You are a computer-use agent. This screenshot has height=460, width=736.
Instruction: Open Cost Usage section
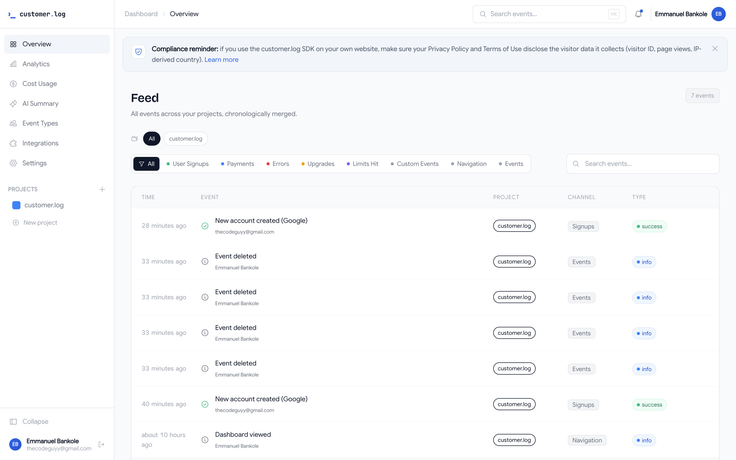(x=57, y=84)
